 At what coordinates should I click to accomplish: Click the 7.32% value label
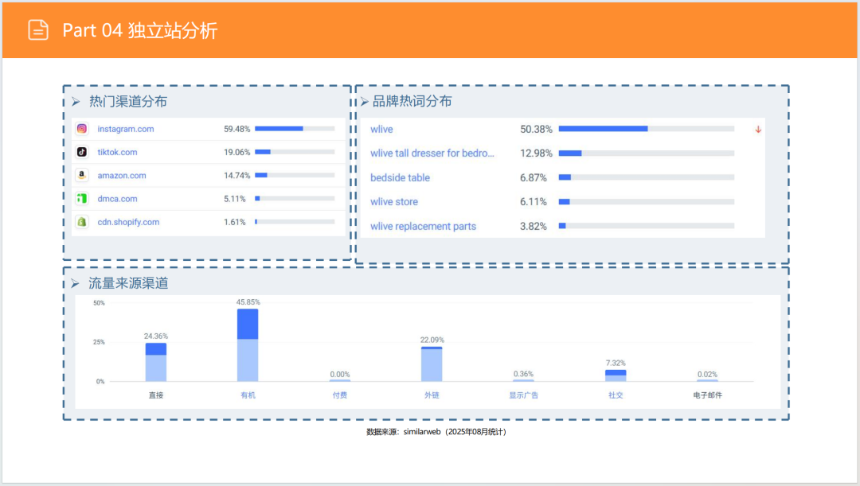click(616, 363)
